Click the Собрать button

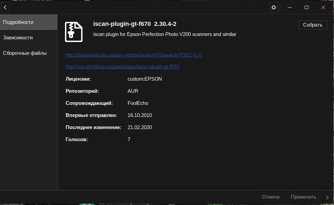coord(313,25)
